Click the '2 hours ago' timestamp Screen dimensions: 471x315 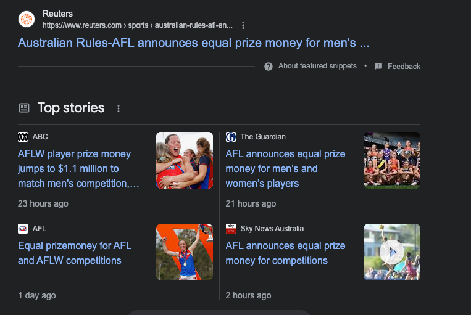pyautogui.click(x=248, y=295)
